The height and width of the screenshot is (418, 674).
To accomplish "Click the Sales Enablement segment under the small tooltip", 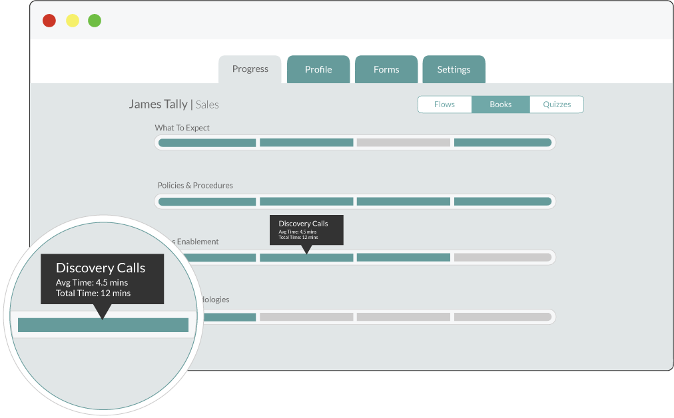I will pyautogui.click(x=306, y=258).
